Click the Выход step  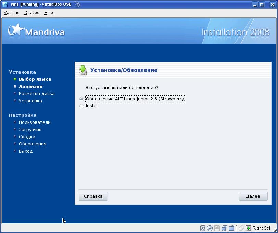tap(26, 151)
